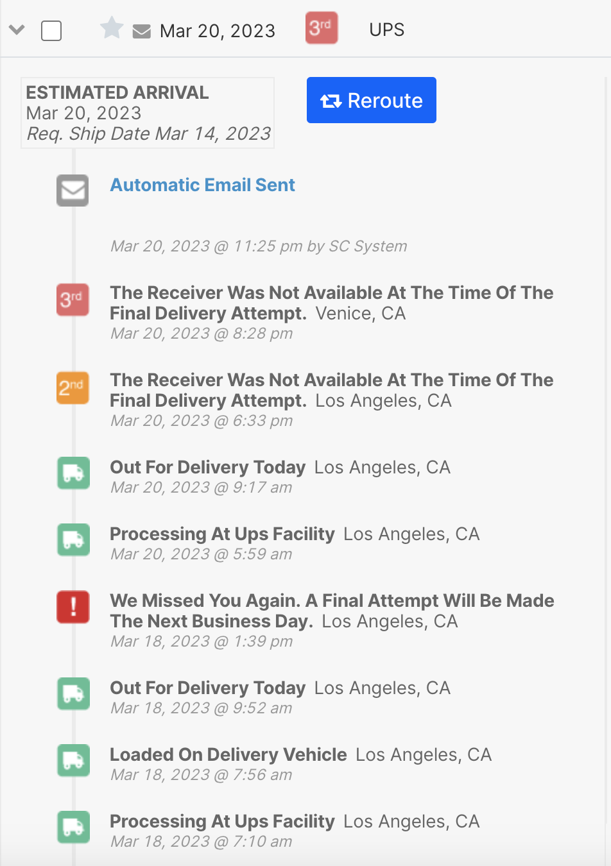Check the shipment selection checkbox
Image resolution: width=611 pixels, height=866 pixels.
[51, 31]
